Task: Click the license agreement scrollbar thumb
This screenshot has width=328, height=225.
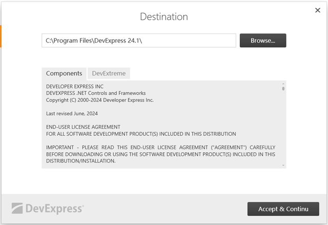Action: point(283,88)
